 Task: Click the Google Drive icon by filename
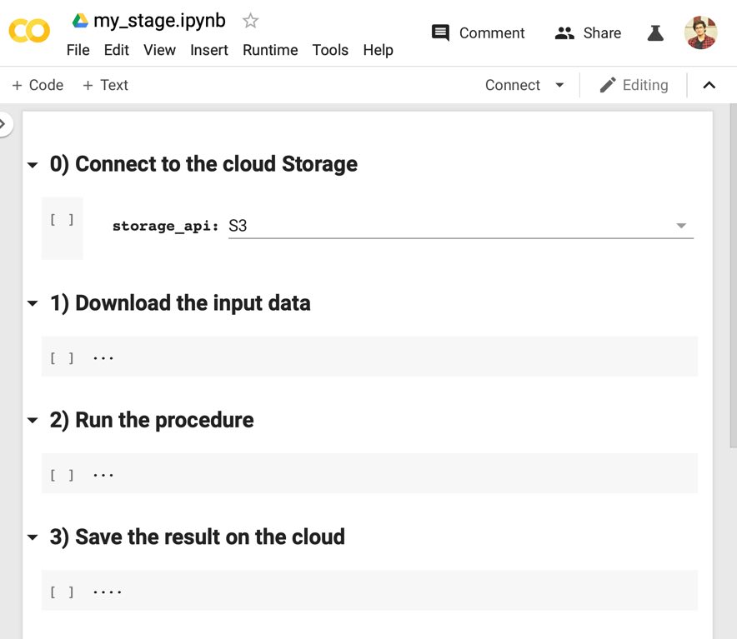click(80, 21)
